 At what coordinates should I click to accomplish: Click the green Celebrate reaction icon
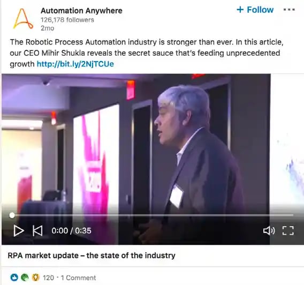click(x=25, y=277)
